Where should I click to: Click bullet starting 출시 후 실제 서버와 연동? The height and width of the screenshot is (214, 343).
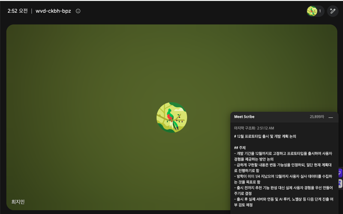coord(284,202)
